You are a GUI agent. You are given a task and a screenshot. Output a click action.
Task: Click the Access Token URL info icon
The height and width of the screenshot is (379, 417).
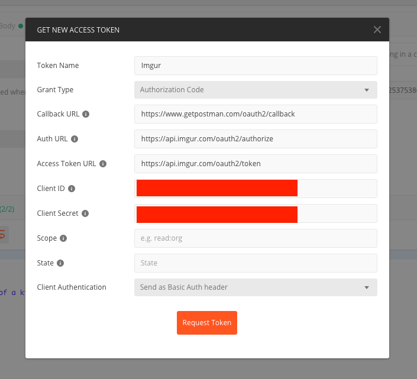pyautogui.click(x=103, y=164)
